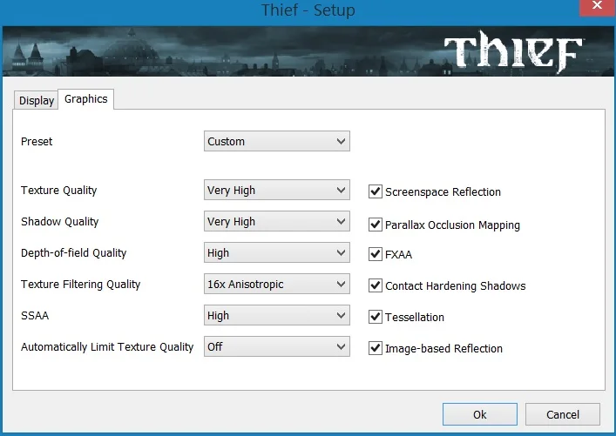Turn off the Tessellation checkbox
The height and width of the screenshot is (436, 616).
point(376,317)
